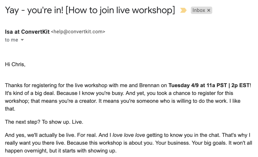Viewport: 258px width, 157px height.
Task: Remove the Inbox label with its x
Action: 209,10
